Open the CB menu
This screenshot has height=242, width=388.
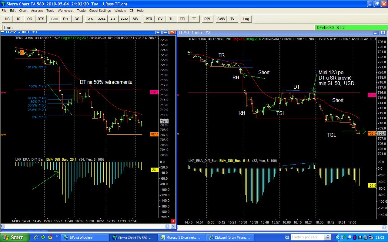(x=132, y=11)
